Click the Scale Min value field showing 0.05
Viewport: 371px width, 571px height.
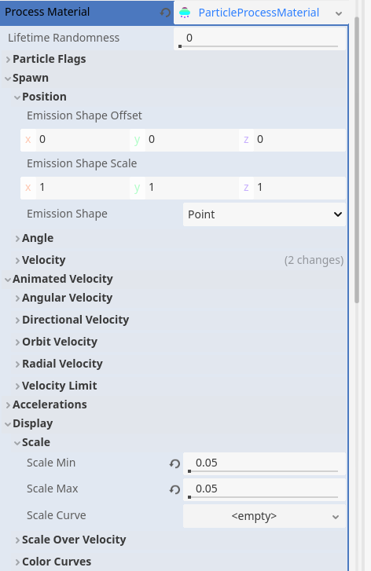[x=264, y=463]
